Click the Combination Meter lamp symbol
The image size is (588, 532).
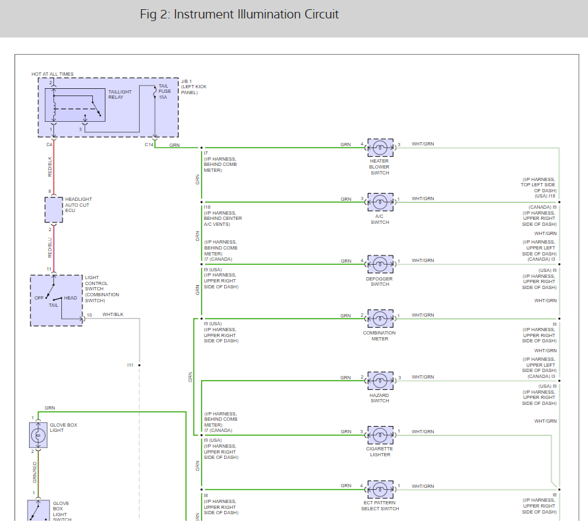point(380,319)
